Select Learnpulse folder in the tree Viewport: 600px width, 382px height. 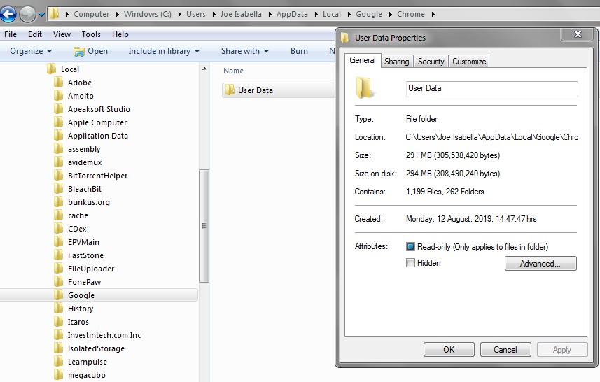pyautogui.click(x=88, y=362)
